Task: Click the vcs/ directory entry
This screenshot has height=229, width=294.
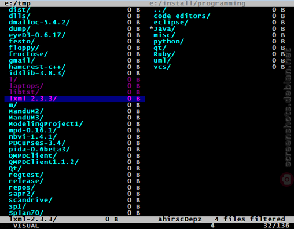Action: pos(162,67)
